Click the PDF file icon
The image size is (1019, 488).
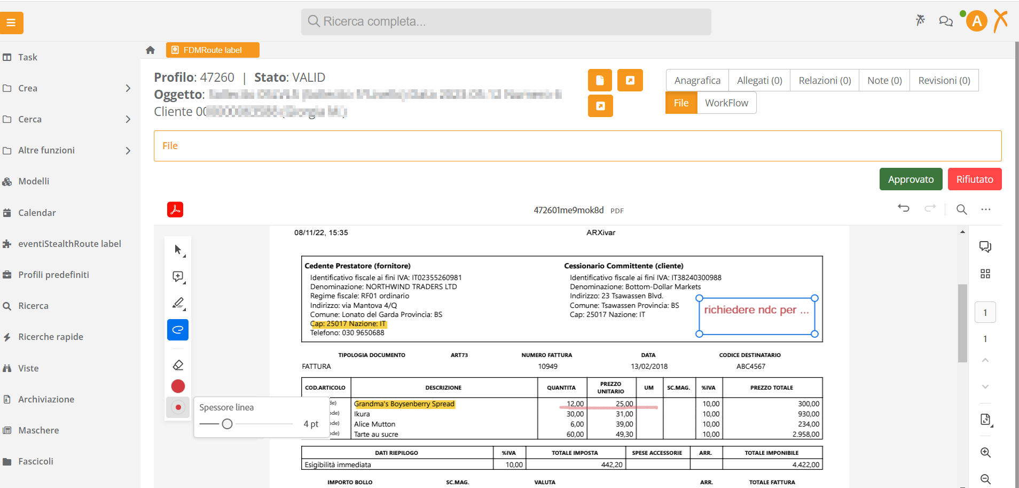[175, 210]
